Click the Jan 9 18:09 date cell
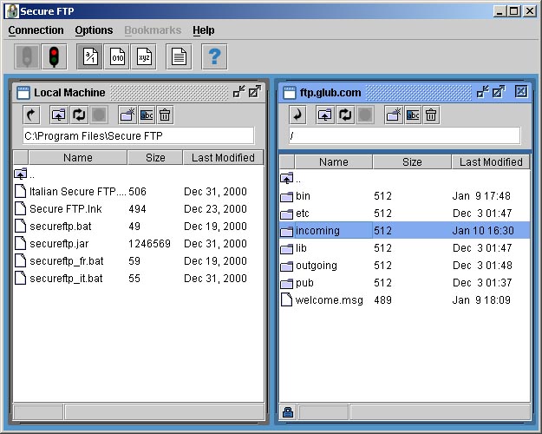The height and width of the screenshot is (434, 542). coord(481,299)
